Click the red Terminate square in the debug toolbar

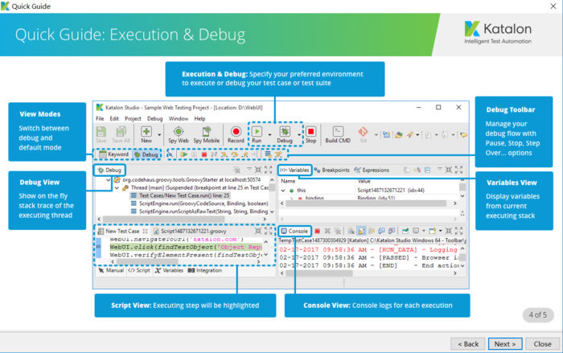(x=204, y=154)
